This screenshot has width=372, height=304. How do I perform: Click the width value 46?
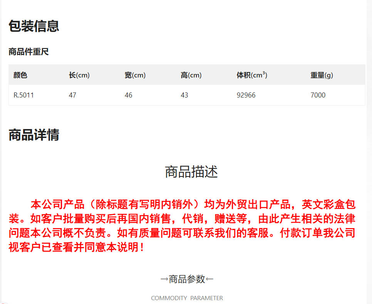tap(128, 95)
